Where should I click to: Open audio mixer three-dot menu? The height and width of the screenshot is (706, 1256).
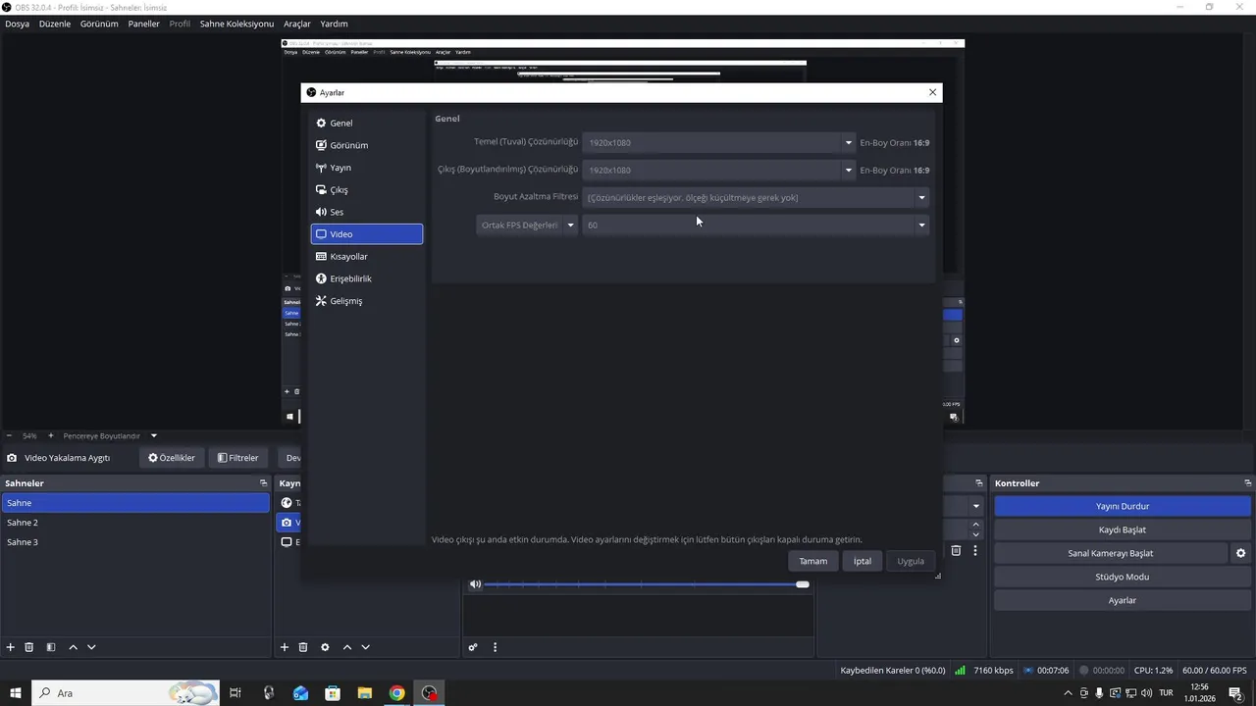click(495, 647)
